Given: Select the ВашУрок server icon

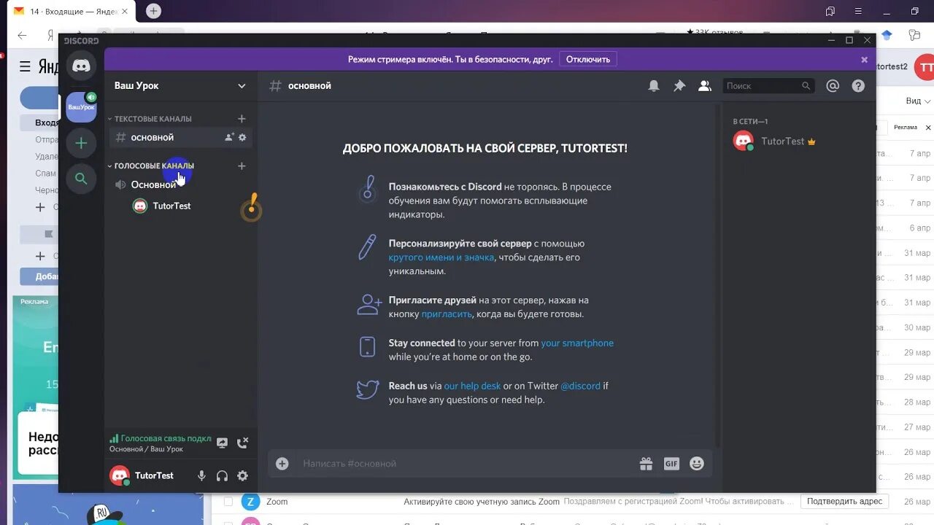Looking at the screenshot, I should [81, 107].
